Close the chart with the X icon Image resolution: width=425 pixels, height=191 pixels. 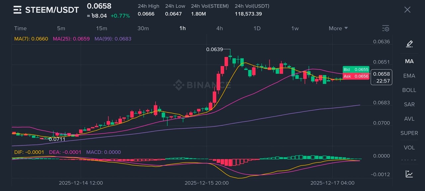pyautogui.click(x=407, y=10)
